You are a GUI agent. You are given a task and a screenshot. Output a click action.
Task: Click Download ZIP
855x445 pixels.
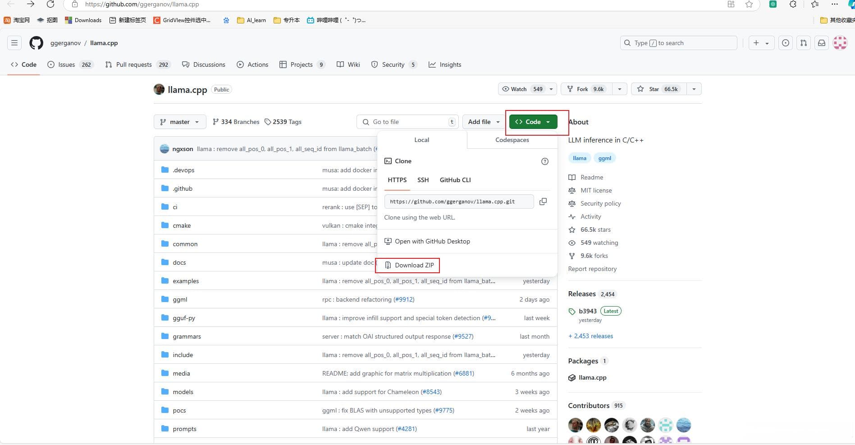pos(409,265)
